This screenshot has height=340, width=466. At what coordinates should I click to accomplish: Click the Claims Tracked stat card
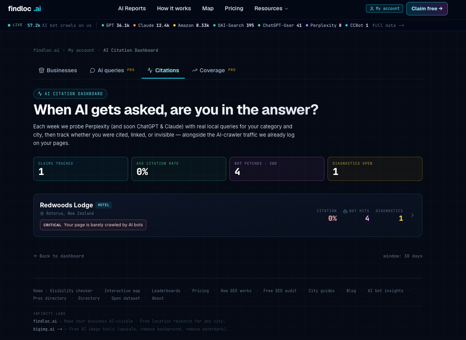(81, 169)
